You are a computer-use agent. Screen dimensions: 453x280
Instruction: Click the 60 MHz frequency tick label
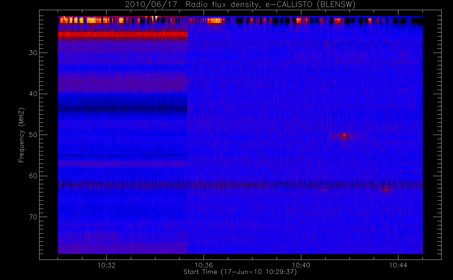pos(33,176)
